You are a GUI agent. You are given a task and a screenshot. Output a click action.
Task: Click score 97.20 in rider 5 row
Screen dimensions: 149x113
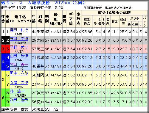(87, 66)
